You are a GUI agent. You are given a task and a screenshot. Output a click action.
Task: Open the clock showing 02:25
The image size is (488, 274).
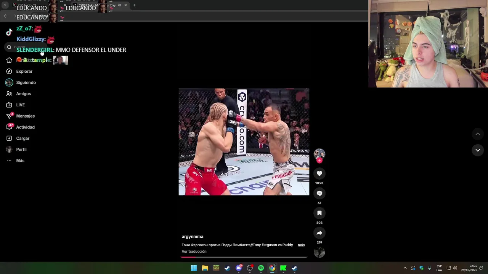pyautogui.click(x=469, y=268)
